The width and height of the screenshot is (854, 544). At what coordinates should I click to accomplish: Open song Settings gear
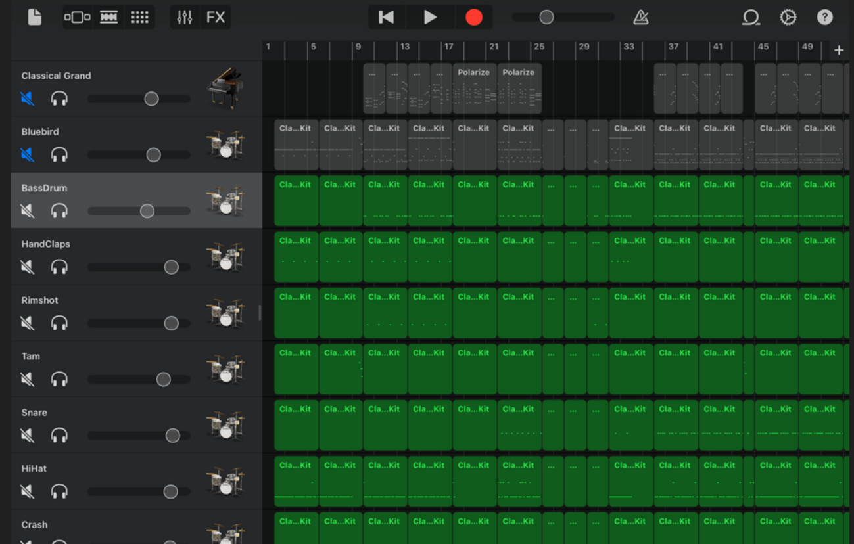click(x=788, y=17)
